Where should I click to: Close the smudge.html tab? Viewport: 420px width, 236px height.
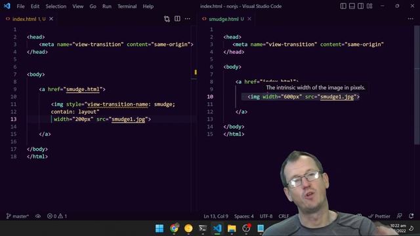(x=249, y=19)
